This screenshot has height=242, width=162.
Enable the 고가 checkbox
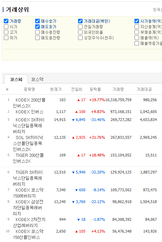(6, 32)
